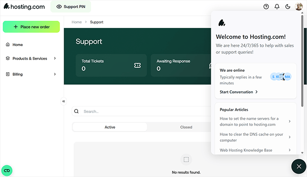Click the No results found text

coord(186,172)
